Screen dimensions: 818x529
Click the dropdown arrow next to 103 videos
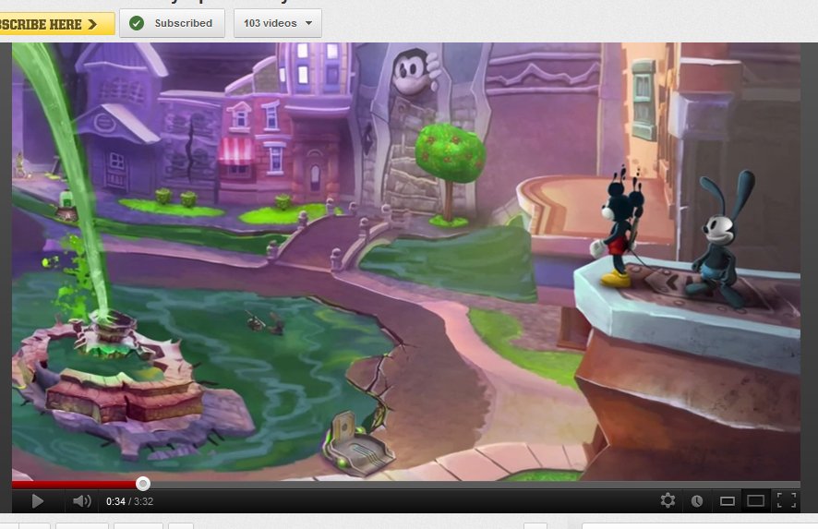[x=307, y=23]
